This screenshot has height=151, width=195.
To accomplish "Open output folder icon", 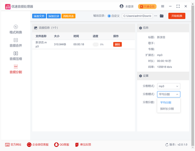I will point(162,16).
